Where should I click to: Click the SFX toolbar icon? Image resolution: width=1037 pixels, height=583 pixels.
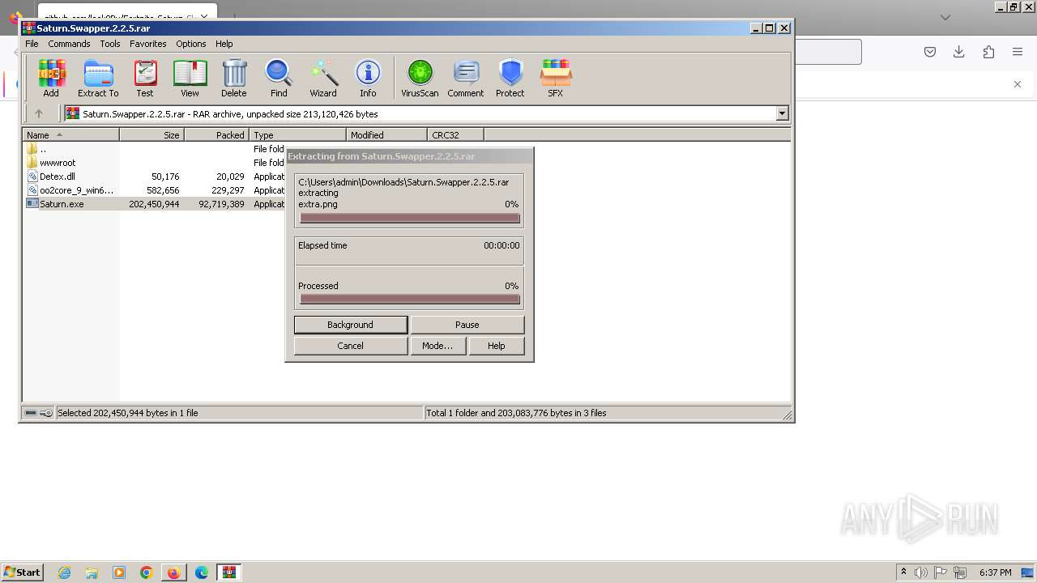(555, 79)
